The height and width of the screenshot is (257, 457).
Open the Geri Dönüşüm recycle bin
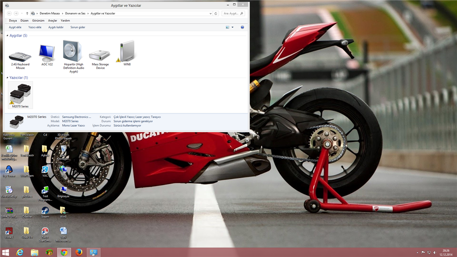click(63, 153)
